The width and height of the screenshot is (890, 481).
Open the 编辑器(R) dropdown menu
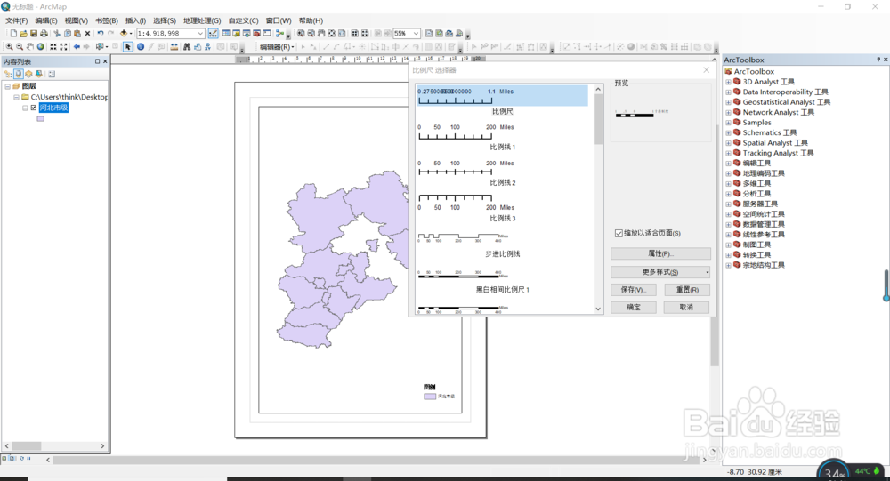click(277, 46)
